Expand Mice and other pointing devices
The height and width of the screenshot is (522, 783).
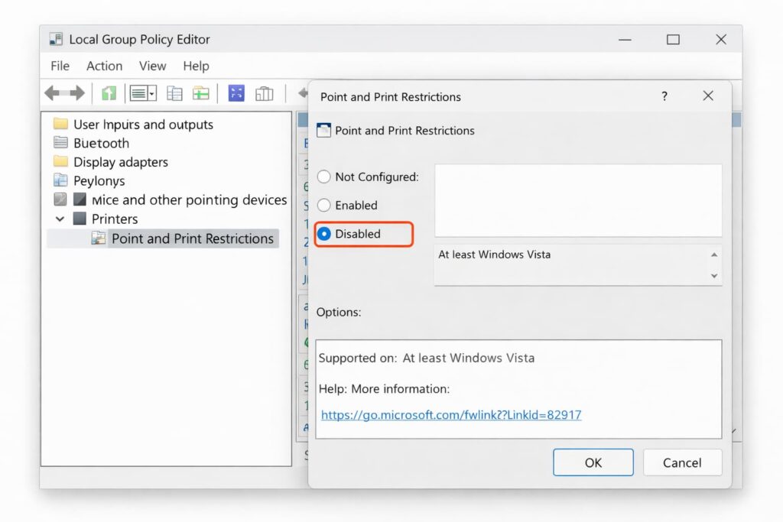(61, 200)
